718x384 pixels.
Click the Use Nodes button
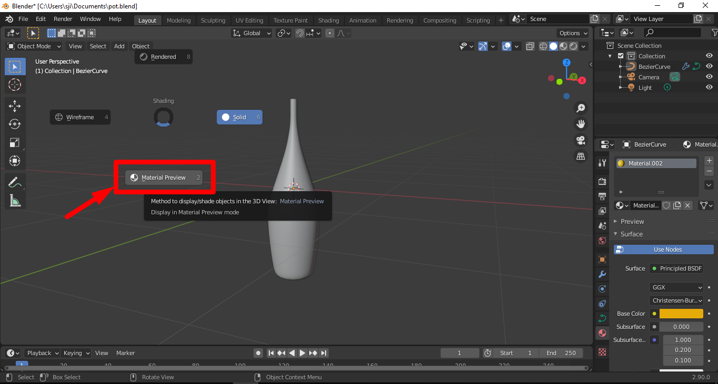click(663, 249)
